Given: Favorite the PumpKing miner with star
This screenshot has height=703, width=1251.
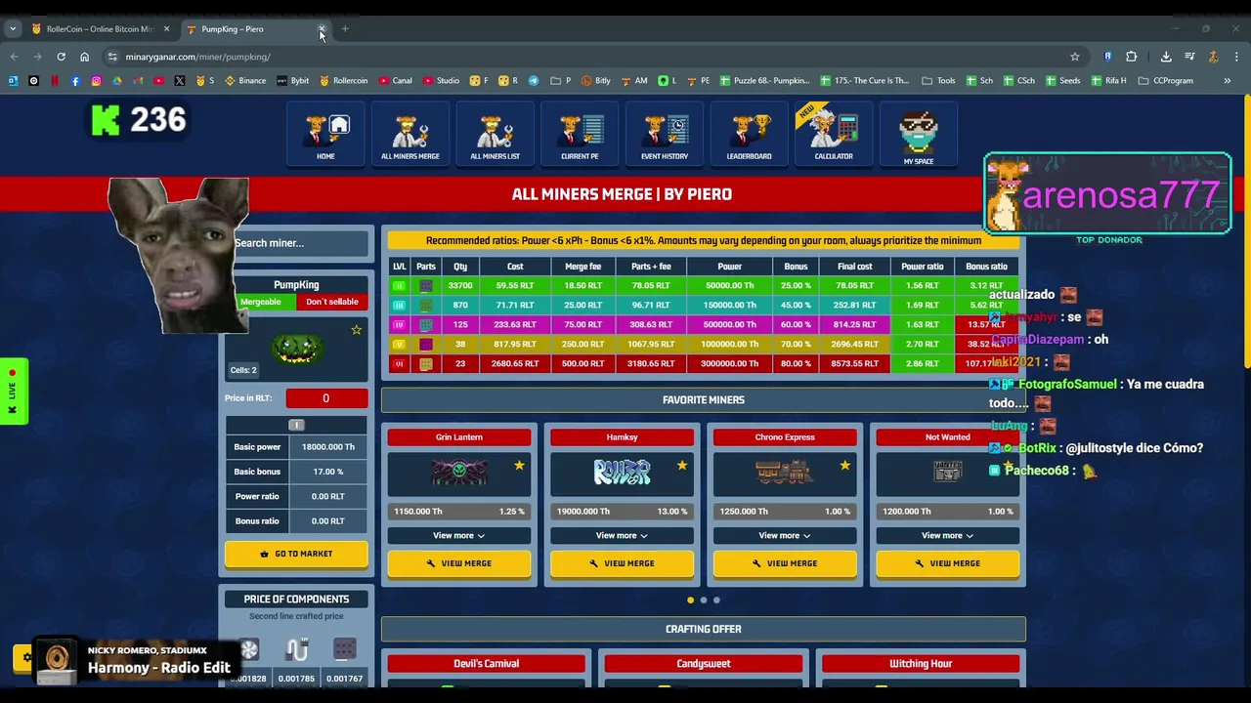Looking at the screenshot, I should coord(356,330).
